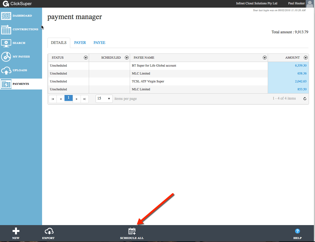Click the Schedule All calendar icon
The height and width of the screenshot is (242, 315).
(x=132, y=231)
